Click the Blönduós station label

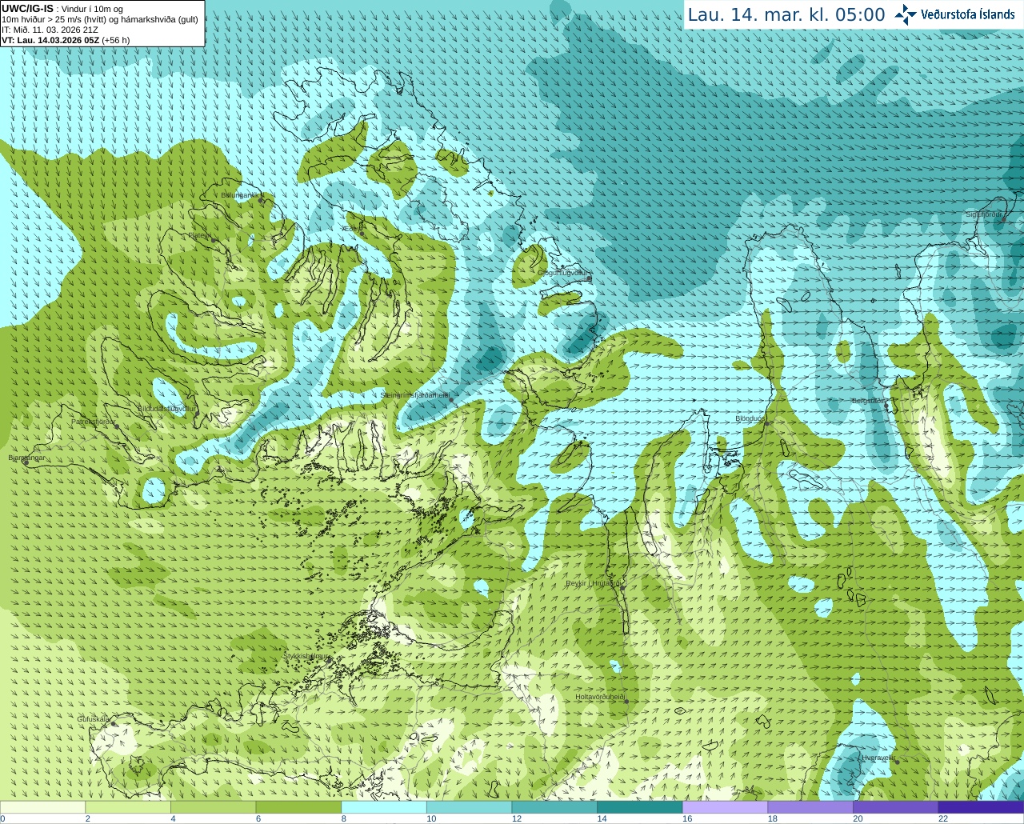tap(750, 418)
